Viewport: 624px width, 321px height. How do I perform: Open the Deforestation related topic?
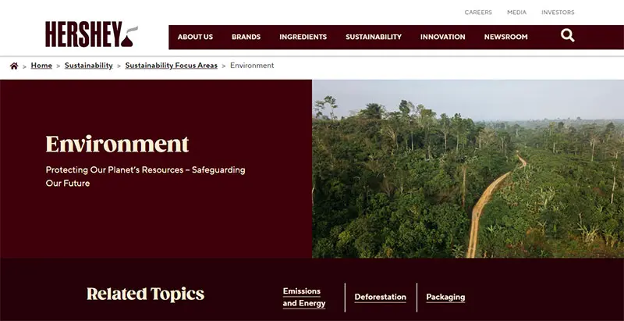(x=380, y=297)
